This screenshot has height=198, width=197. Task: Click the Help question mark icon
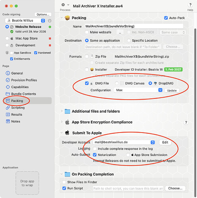(190, 5)
